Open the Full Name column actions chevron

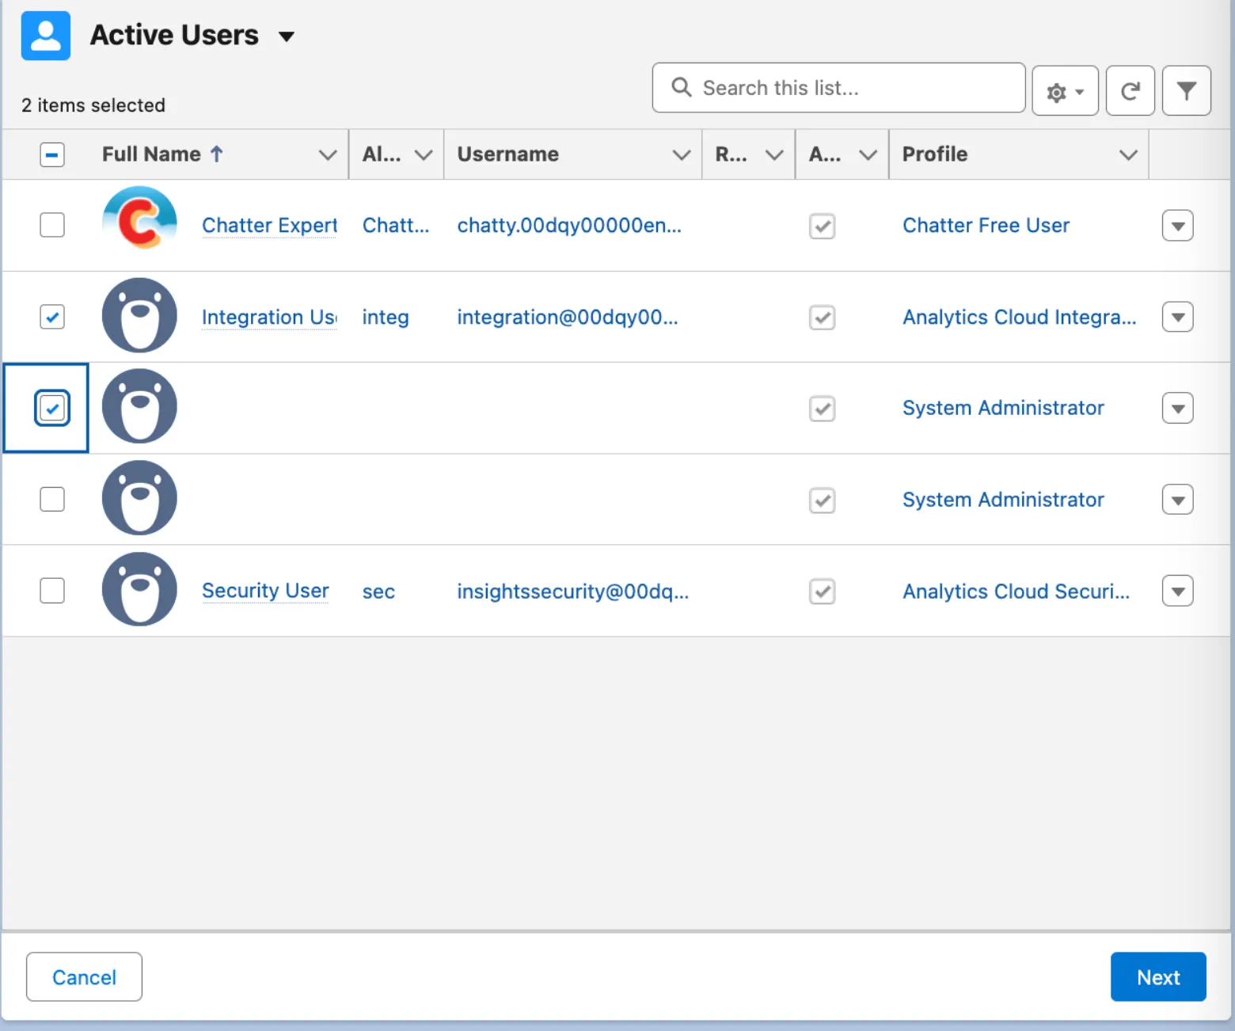328,155
